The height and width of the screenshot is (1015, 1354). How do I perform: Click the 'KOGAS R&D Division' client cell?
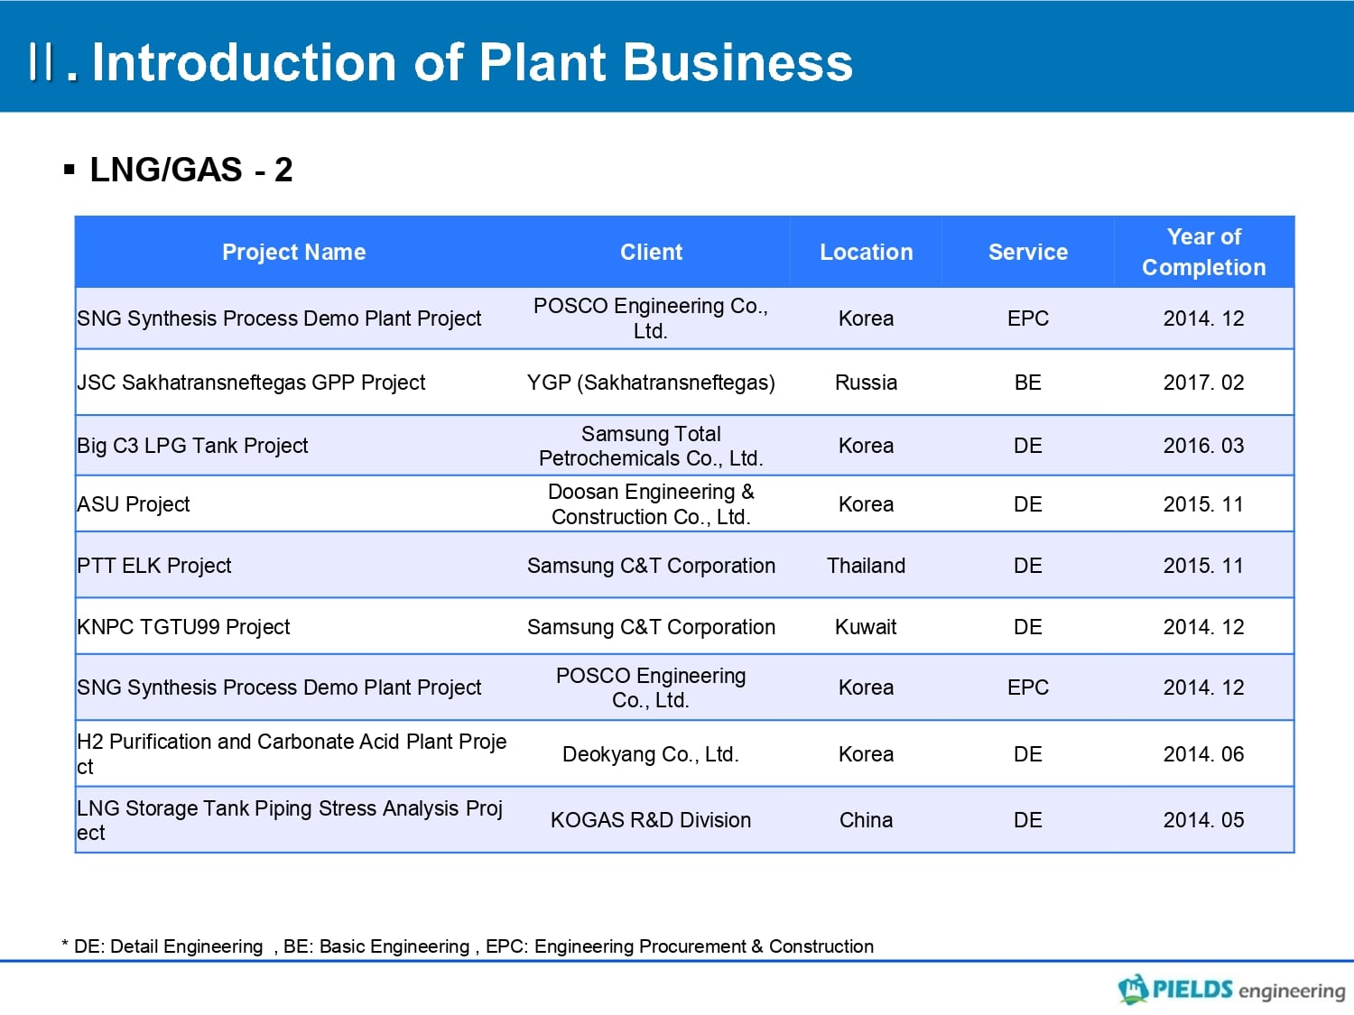651,820
